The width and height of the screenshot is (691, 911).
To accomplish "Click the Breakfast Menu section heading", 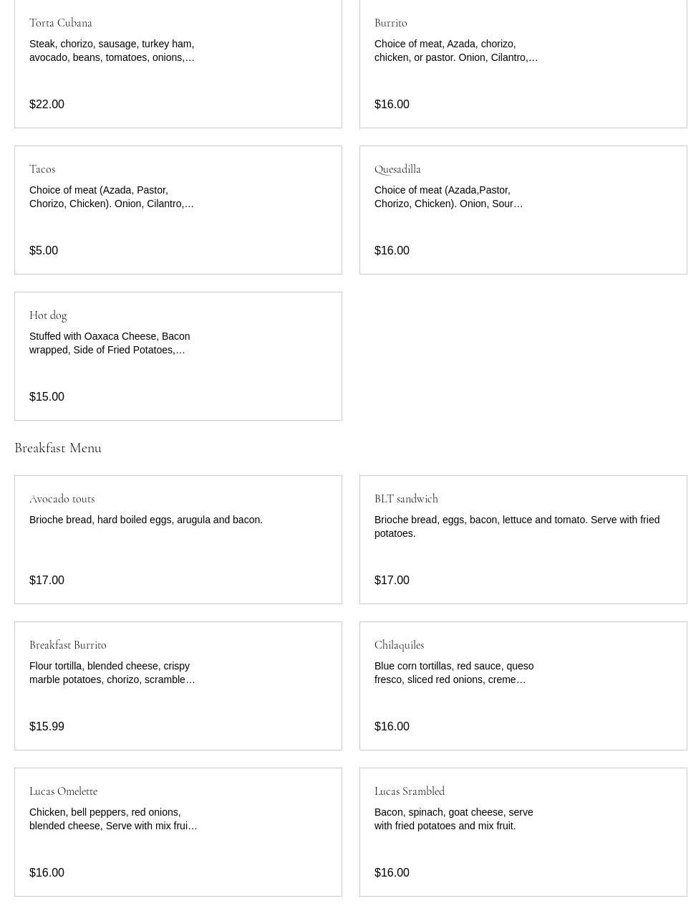I will 58,448.
